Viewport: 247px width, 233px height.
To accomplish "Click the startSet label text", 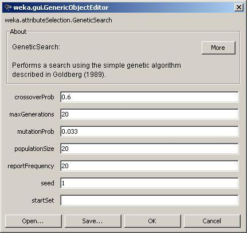I will coord(43,200).
